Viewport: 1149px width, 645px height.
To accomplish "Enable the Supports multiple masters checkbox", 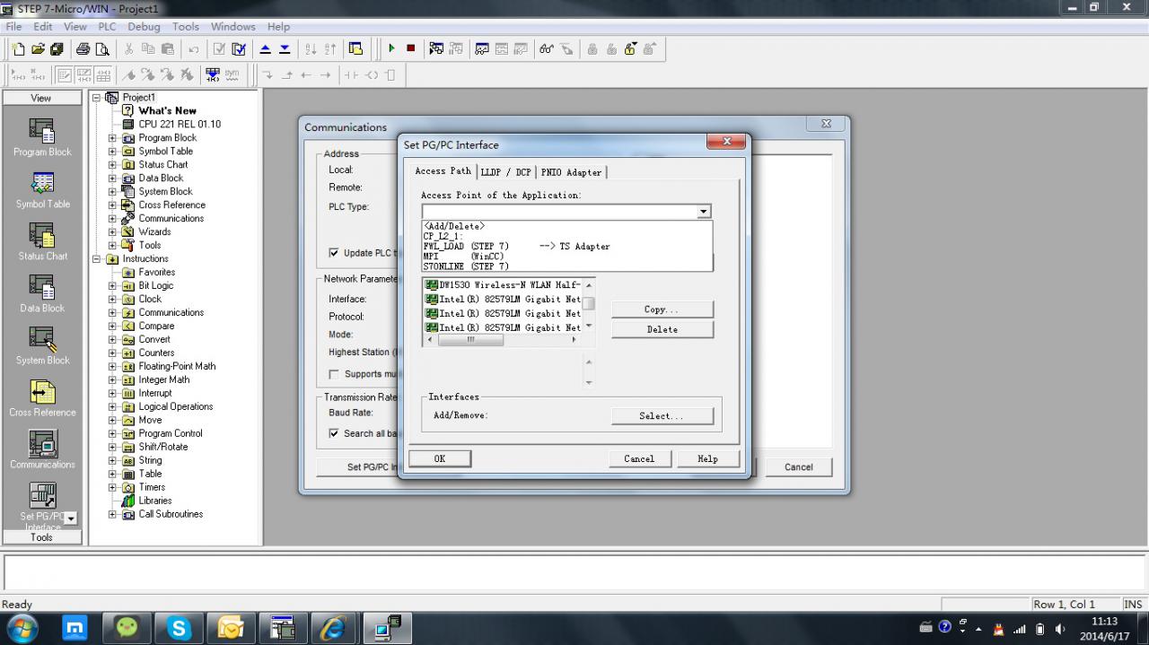I will [334, 374].
